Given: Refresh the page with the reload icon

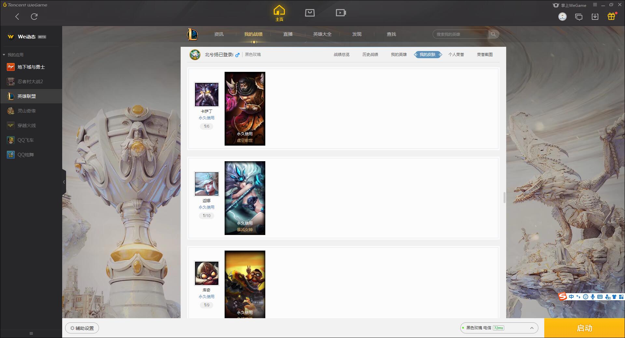Looking at the screenshot, I should [34, 17].
